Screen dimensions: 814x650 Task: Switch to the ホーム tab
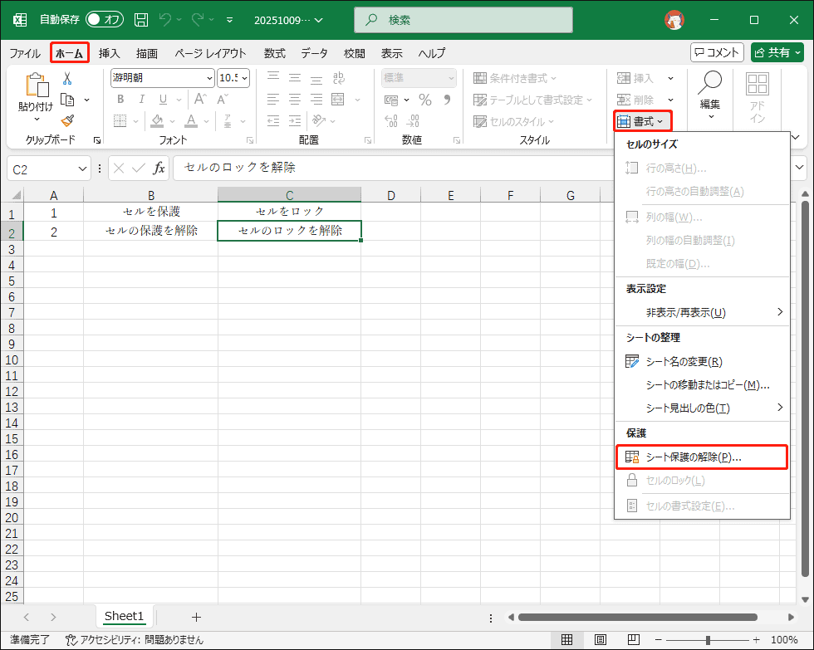[70, 53]
